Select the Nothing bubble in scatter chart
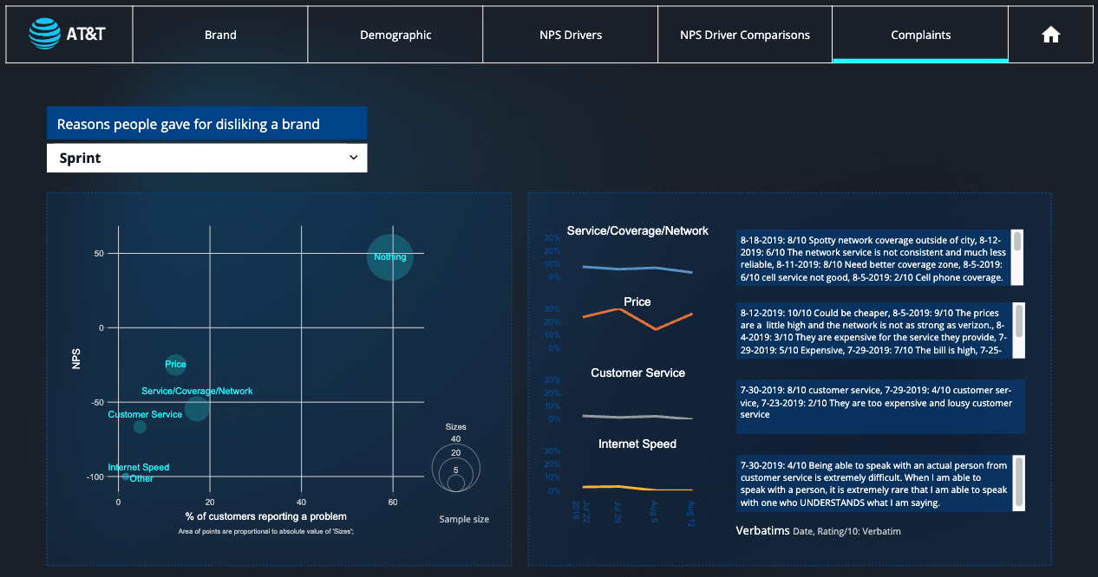The height and width of the screenshot is (577, 1098). click(x=389, y=256)
